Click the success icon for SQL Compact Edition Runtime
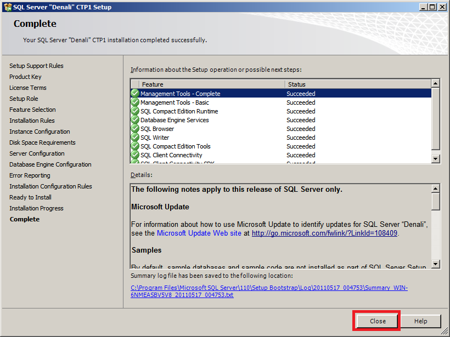 [x=135, y=111]
